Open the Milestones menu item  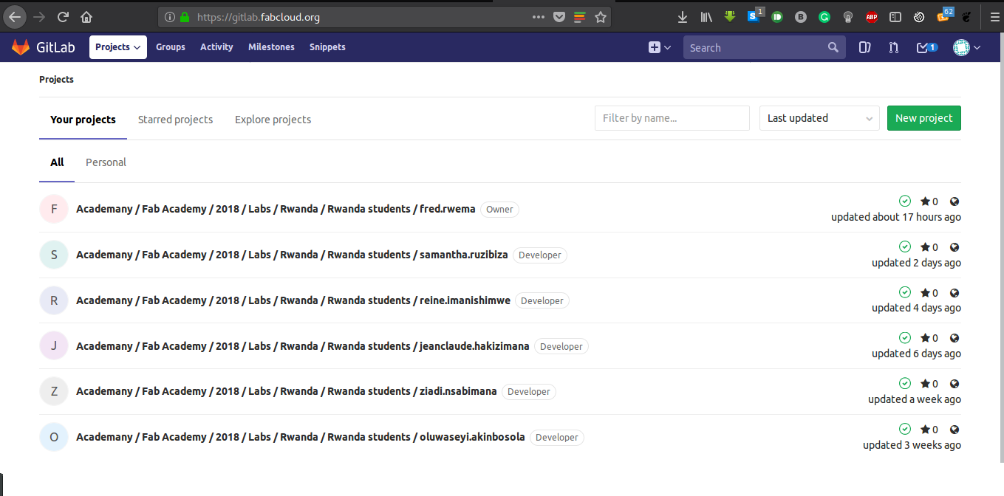click(x=271, y=46)
